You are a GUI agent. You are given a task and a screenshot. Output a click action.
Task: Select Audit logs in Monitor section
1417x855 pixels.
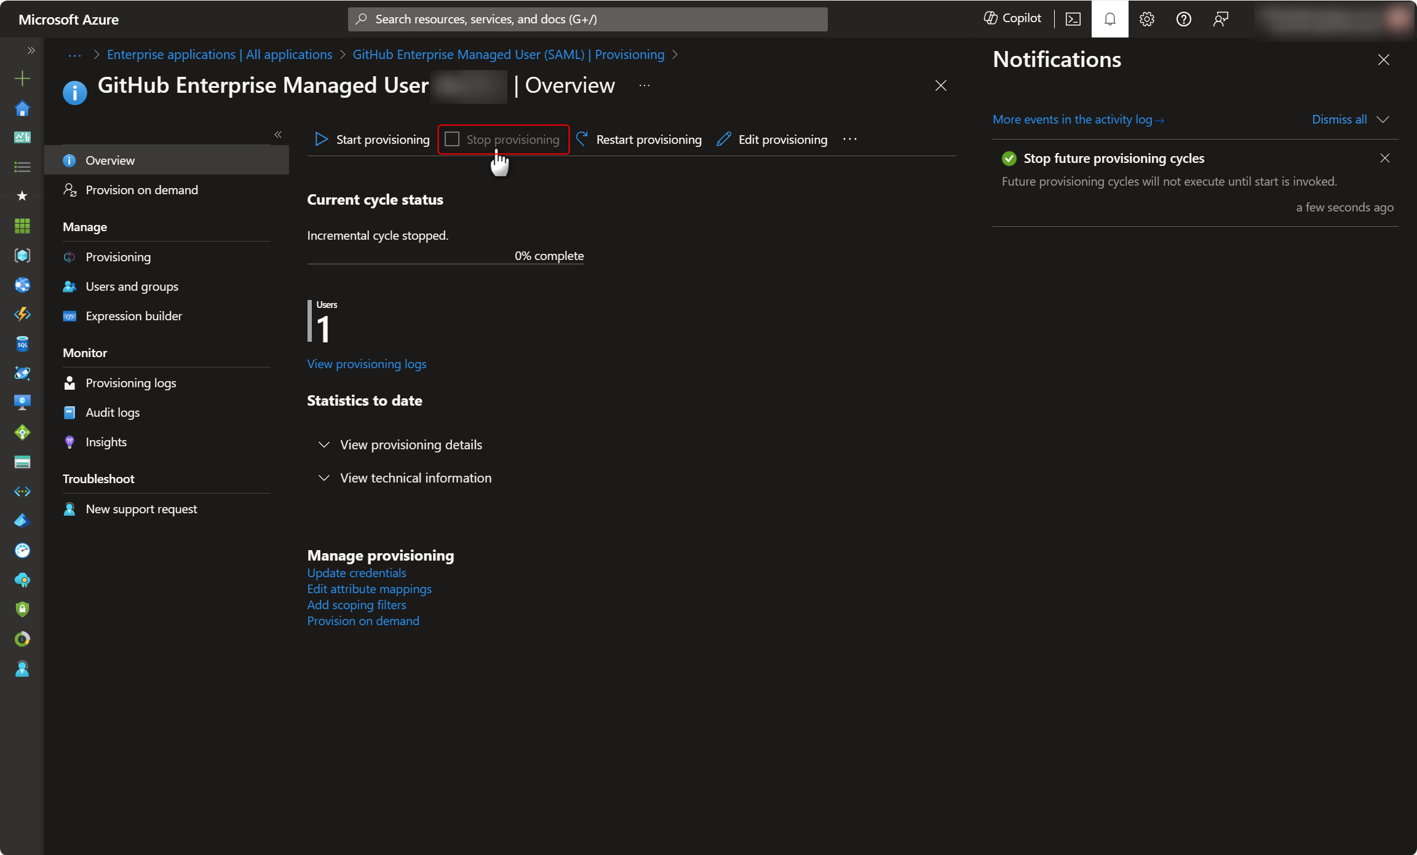pos(113,412)
